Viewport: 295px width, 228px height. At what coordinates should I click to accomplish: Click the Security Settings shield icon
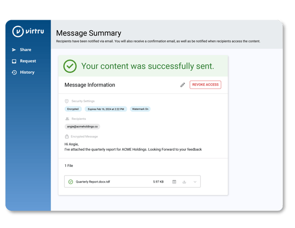[67, 101]
